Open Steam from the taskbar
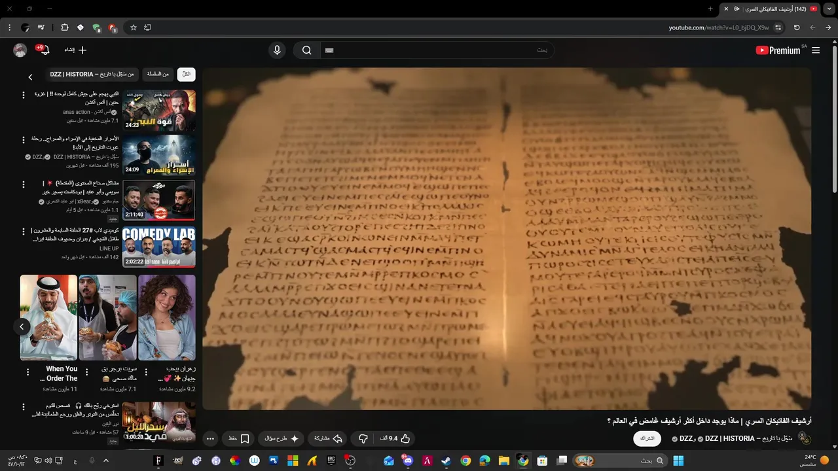The image size is (838, 471). (446, 461)
